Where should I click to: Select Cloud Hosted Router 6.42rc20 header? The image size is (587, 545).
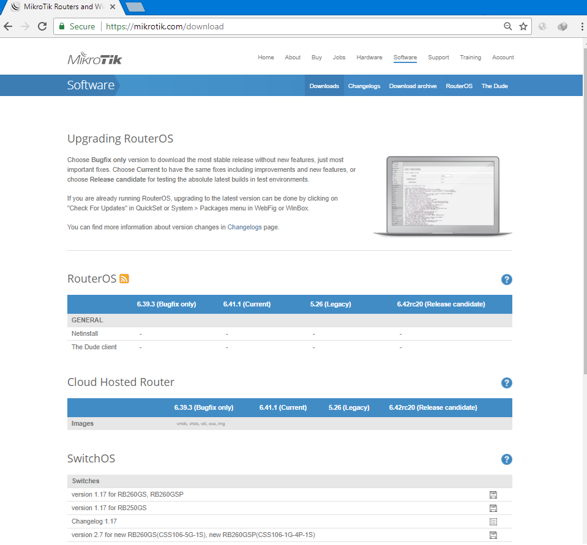[x=433, y=407]
